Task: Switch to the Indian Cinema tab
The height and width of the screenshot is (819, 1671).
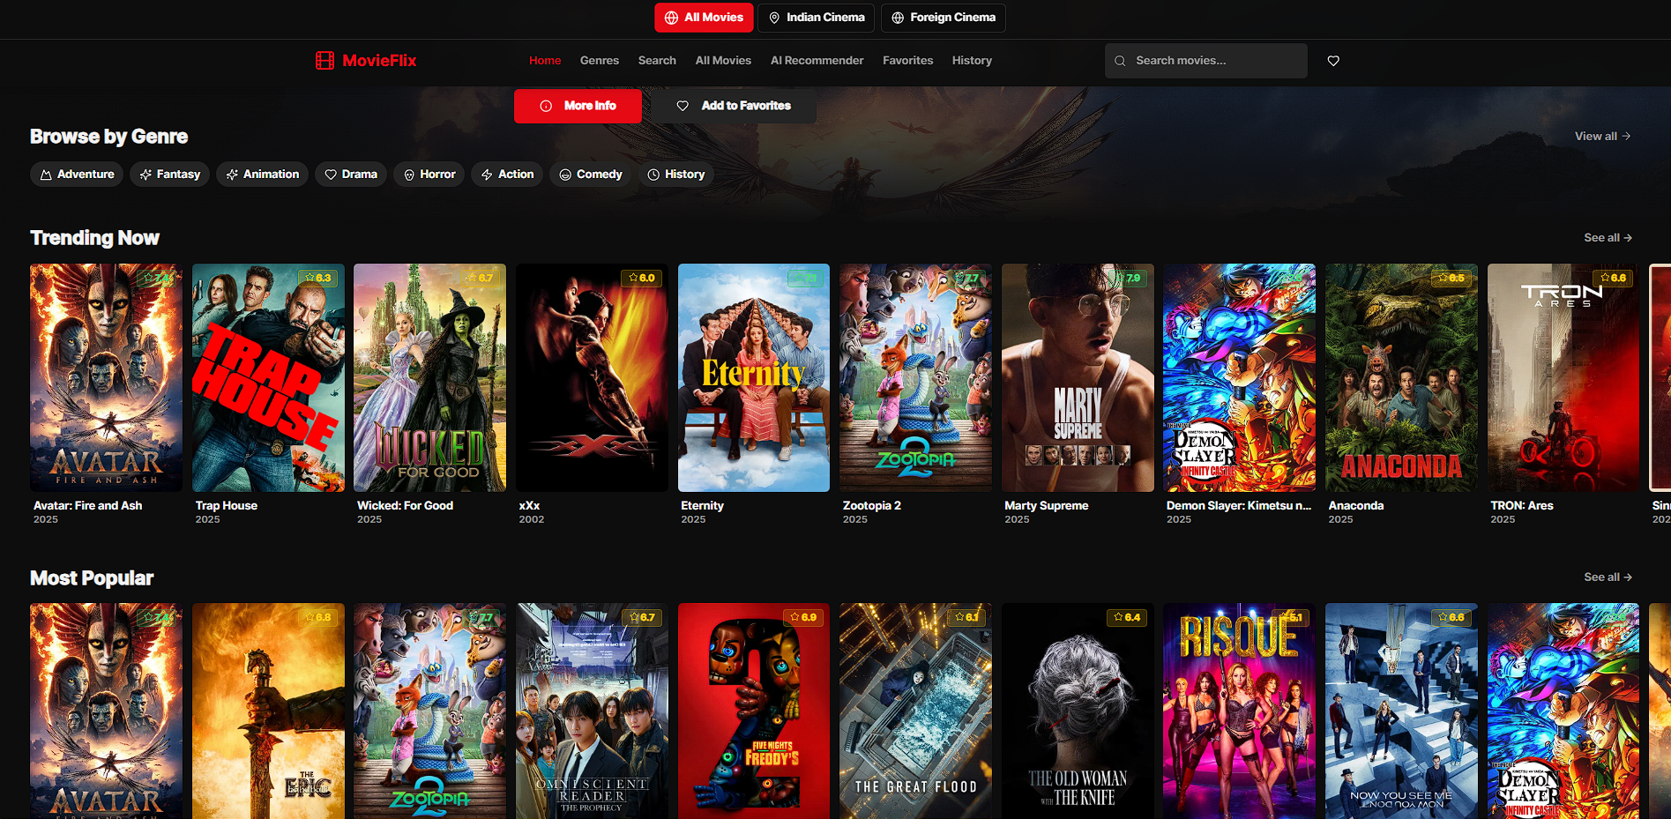Action: [815, 18]
